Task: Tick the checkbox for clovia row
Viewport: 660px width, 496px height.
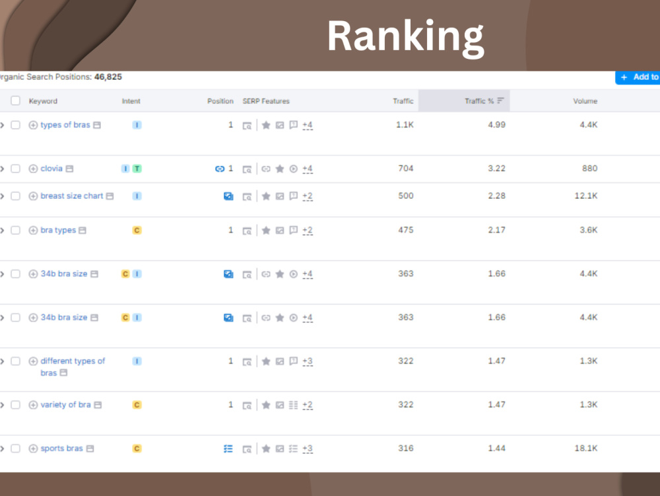Action: point(16,169)
